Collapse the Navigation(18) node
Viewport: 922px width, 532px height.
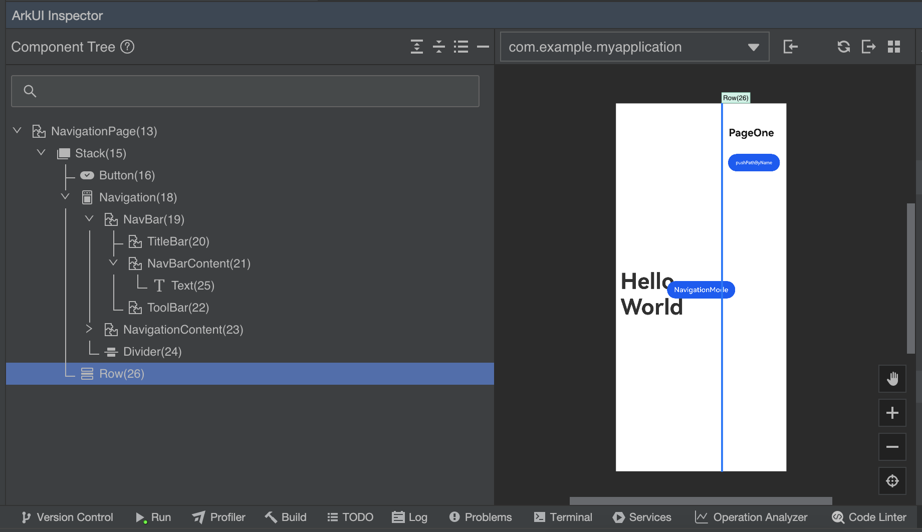[65, 197]
